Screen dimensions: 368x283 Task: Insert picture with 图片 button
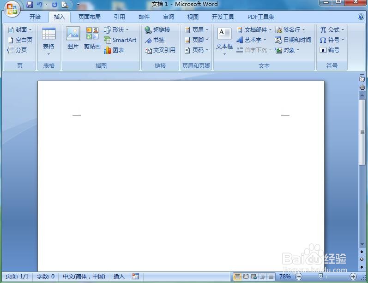point(73,38)
